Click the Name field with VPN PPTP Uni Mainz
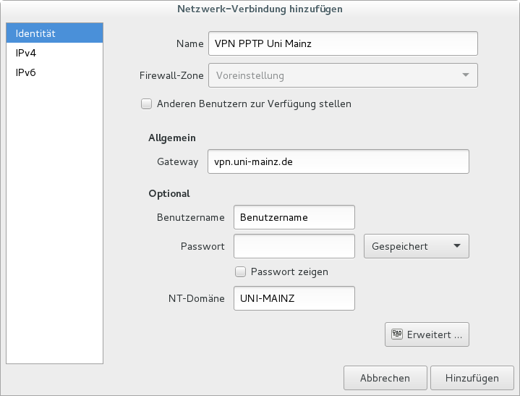 point(343,43)
